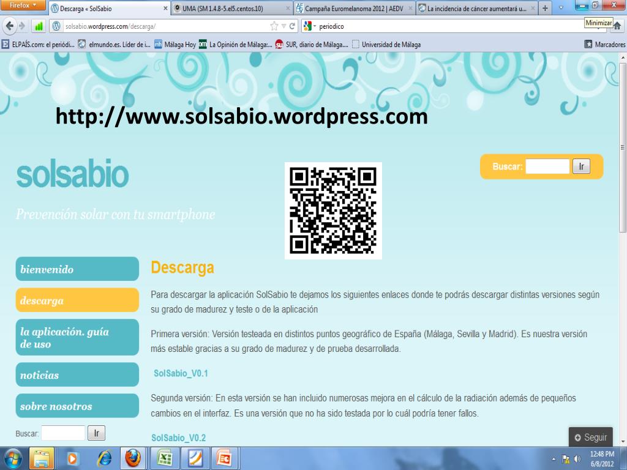Open la aplicación. guía de uso page
The height and width of the screenshot is (470, 627).
click(x=77, y=337)
